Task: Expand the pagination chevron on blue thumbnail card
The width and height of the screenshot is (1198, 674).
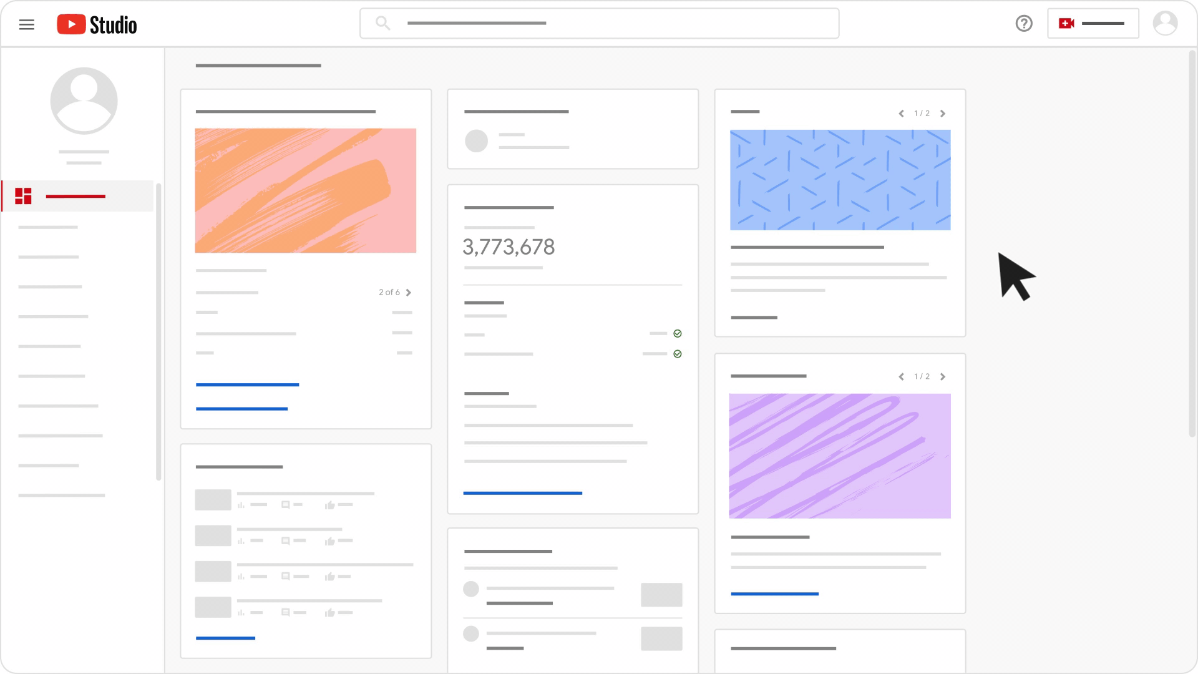Action: 943,113
